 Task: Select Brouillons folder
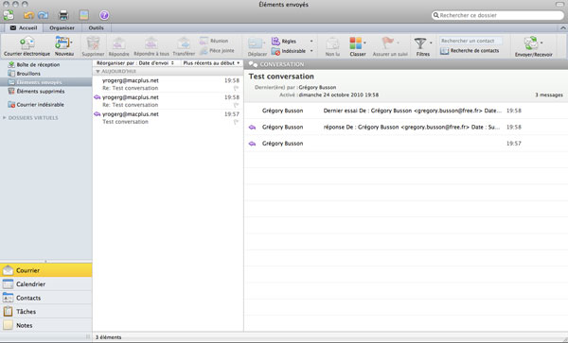[x=46, y=74]
